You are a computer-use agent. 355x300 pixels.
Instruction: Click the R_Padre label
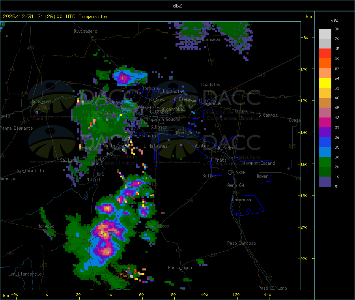pos(226,148)
